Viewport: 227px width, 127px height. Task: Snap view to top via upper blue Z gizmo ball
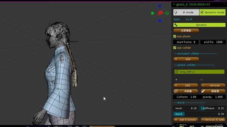[x=160, y=6]
